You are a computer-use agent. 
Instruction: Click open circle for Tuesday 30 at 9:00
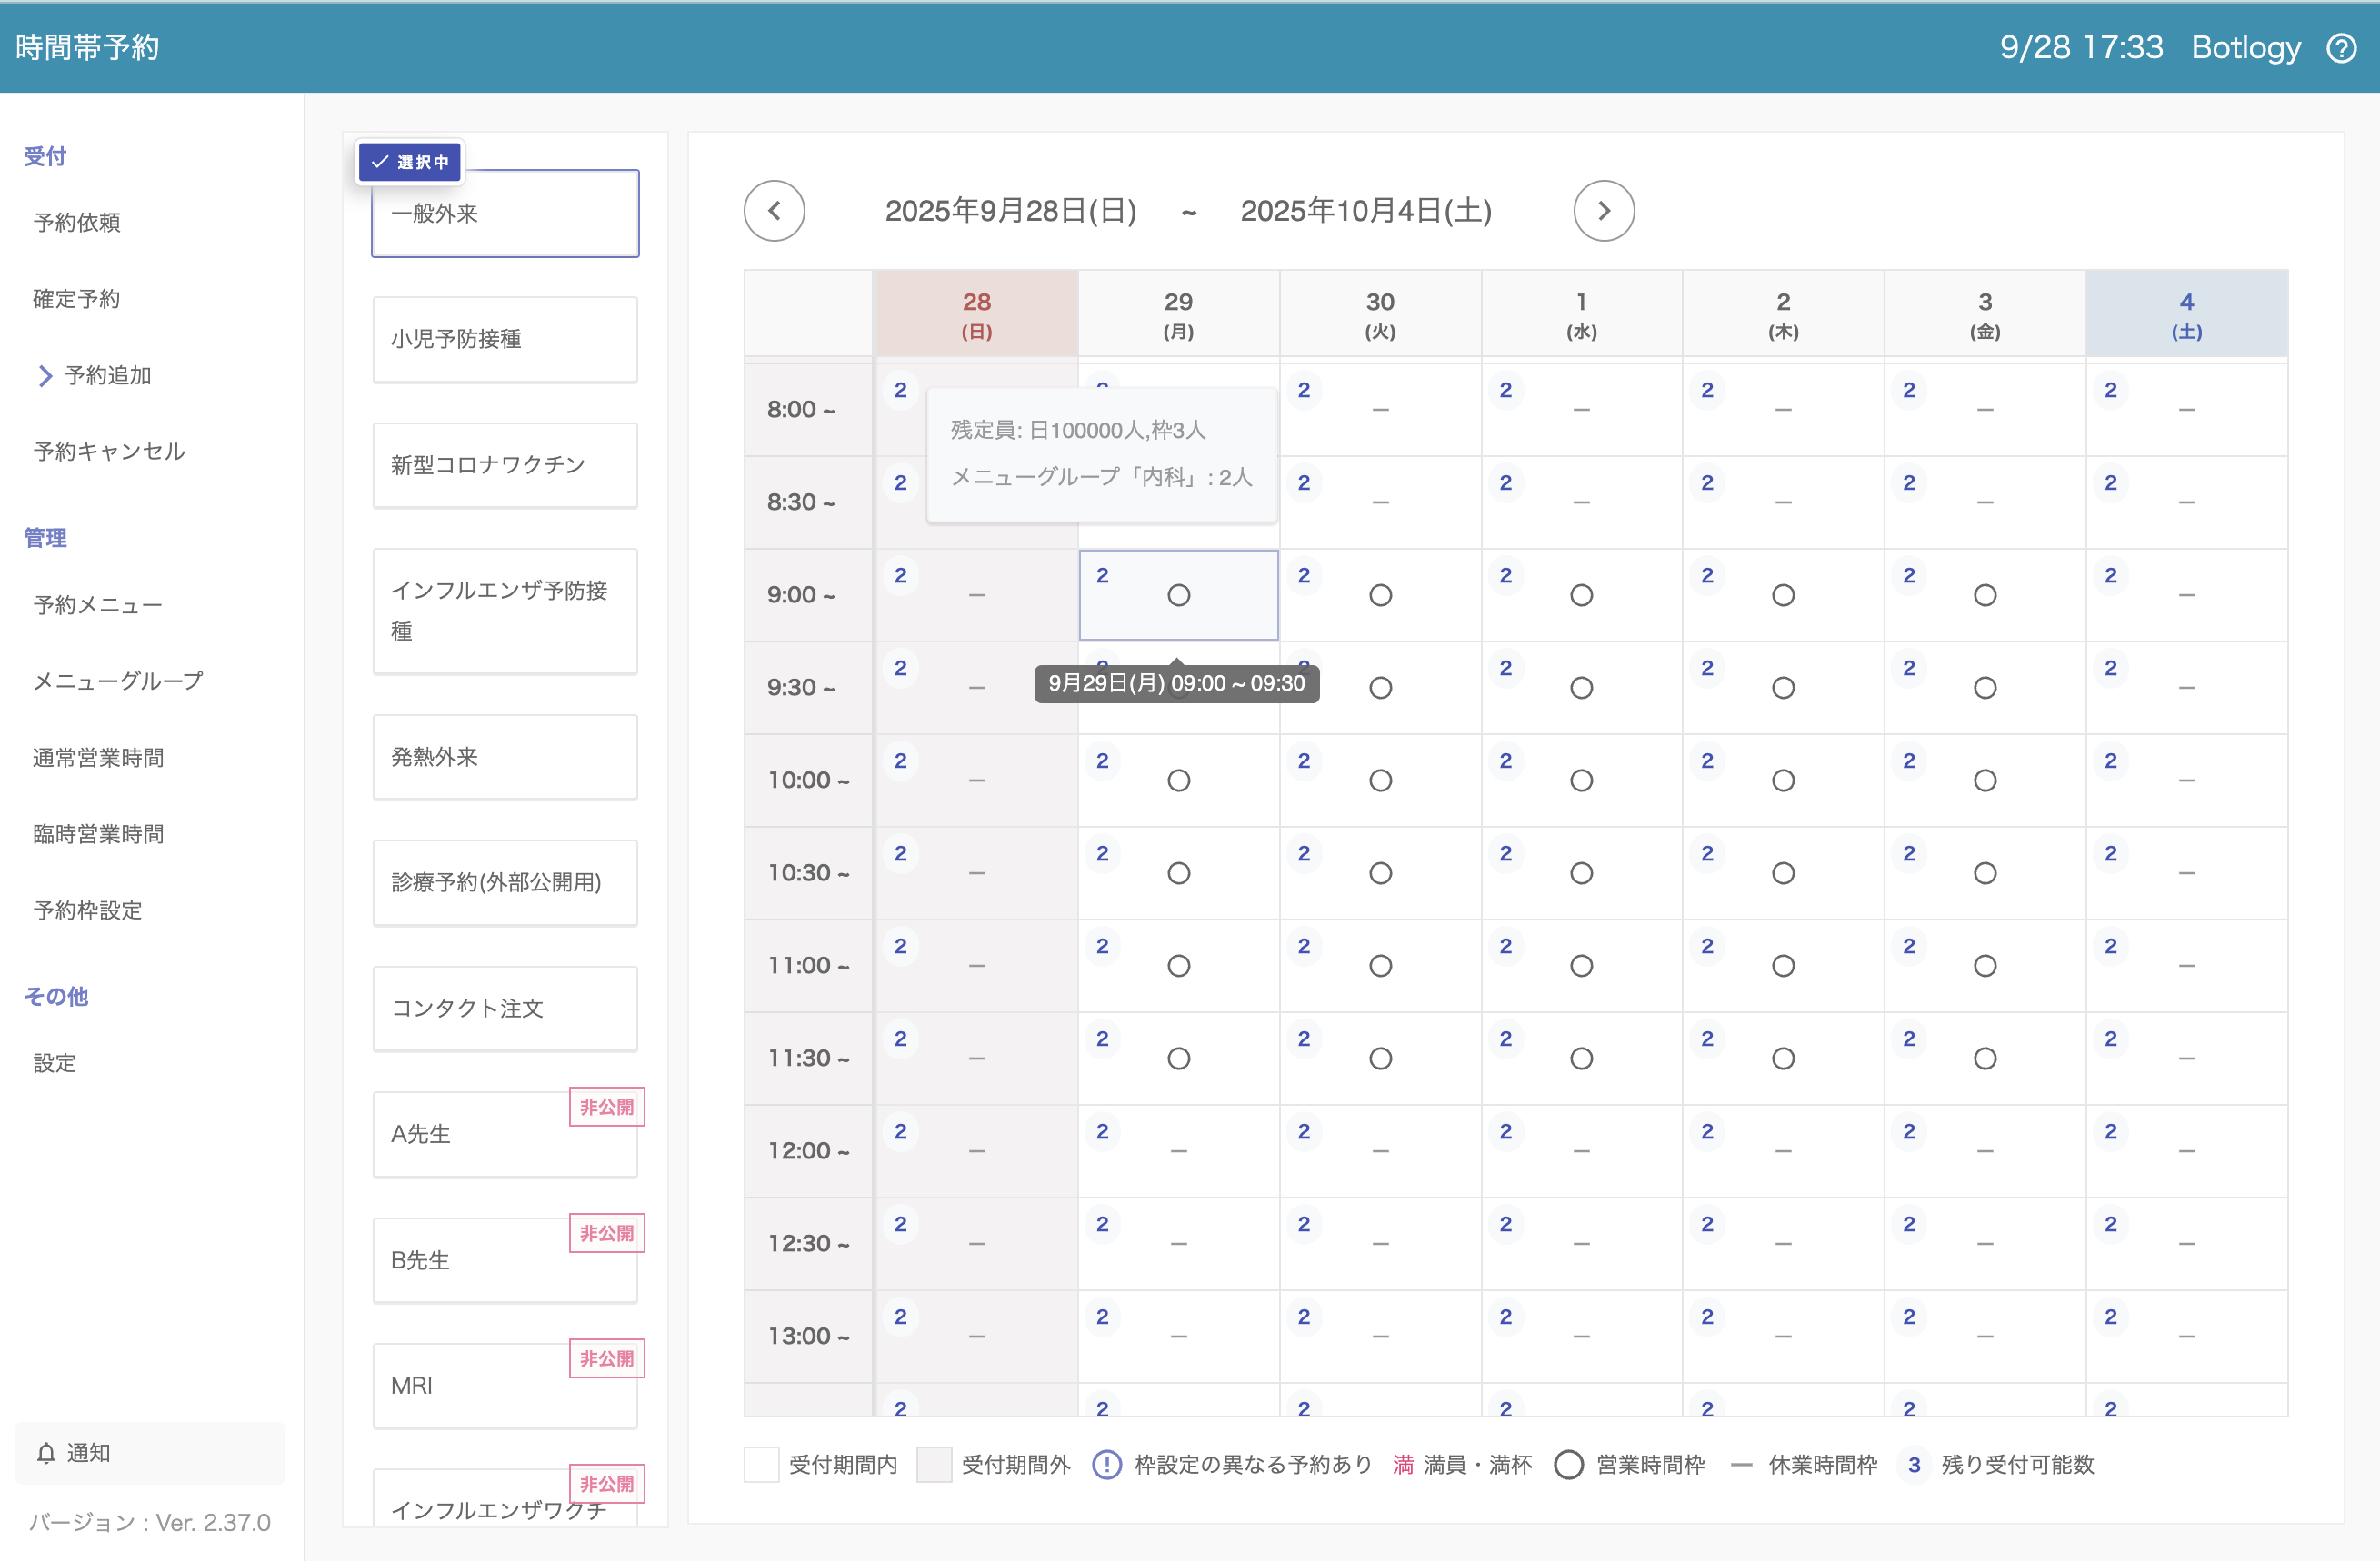(x=1380, y=596)
